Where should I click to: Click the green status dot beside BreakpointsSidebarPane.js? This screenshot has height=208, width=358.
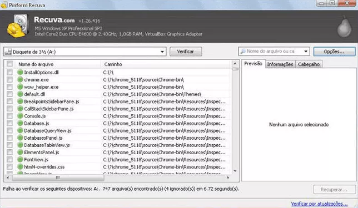[x=20, y=102]
